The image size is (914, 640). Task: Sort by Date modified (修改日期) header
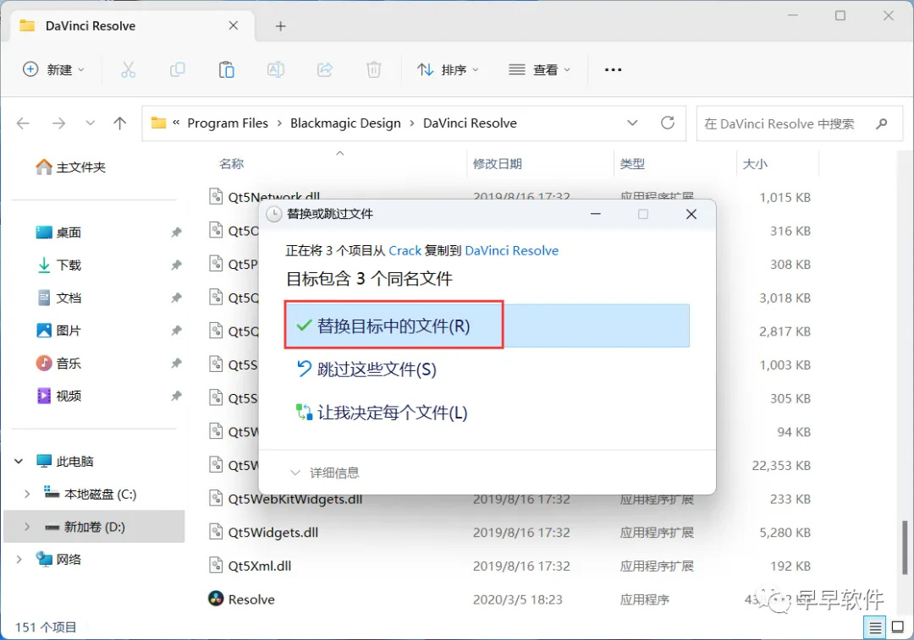pos(498,164)
